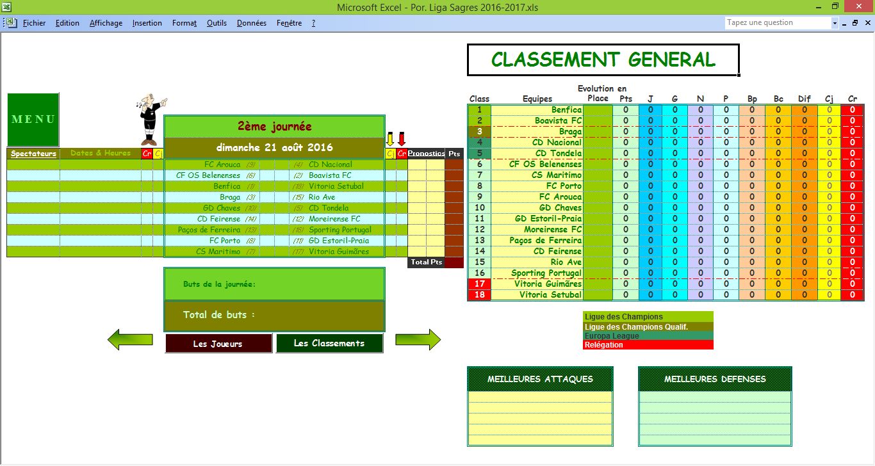
Task: Click the Excel application icon in title bar
Action: coord(6,6)
